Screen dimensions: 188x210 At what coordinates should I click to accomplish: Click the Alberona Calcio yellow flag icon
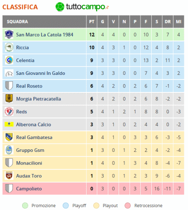point(9,124)
